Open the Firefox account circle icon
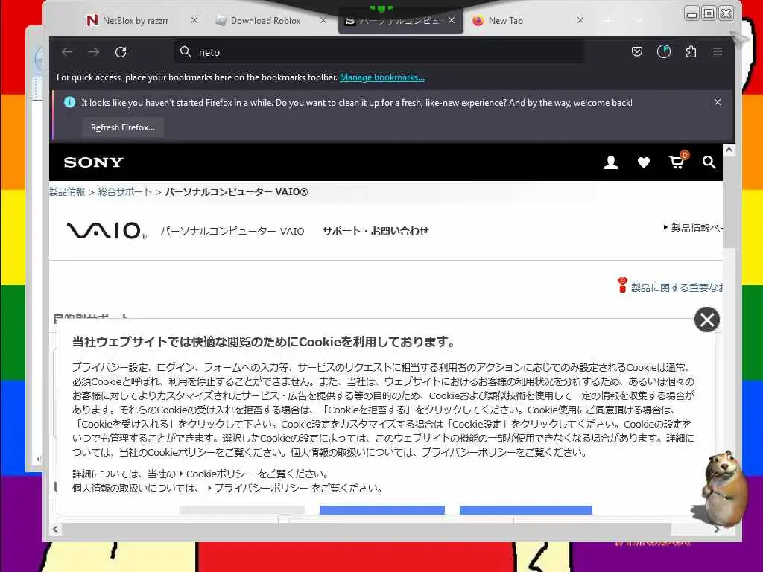This screenshot has width=763, height=572. (x=664, y=51)
